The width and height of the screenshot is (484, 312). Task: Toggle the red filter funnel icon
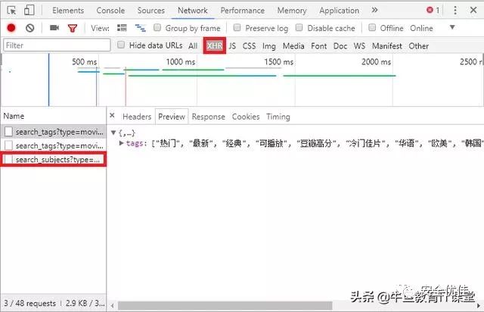tap(73, 29)
